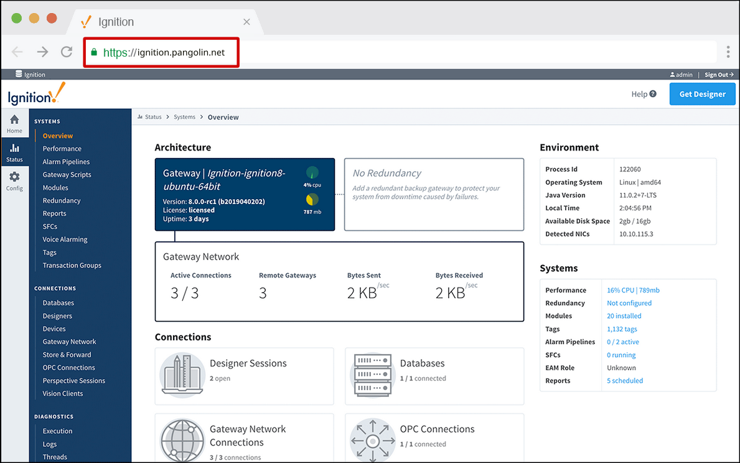Screen dimensions: 740x463
Task: Select the Ignition browser tab
Action: click(x=165, y=22)
